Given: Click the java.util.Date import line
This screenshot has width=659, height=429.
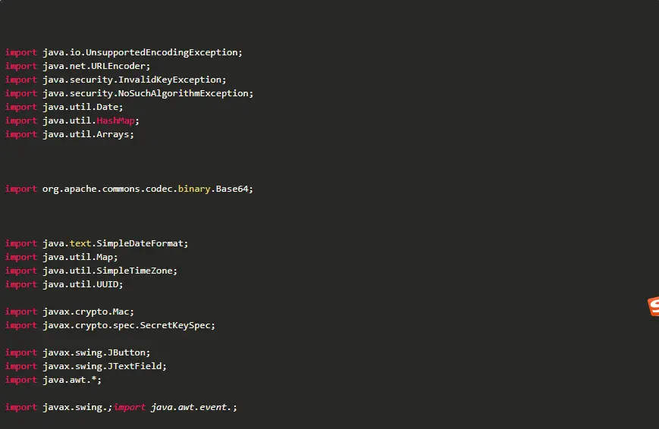Looking at the screenshot, I should [x=64, y=107].
